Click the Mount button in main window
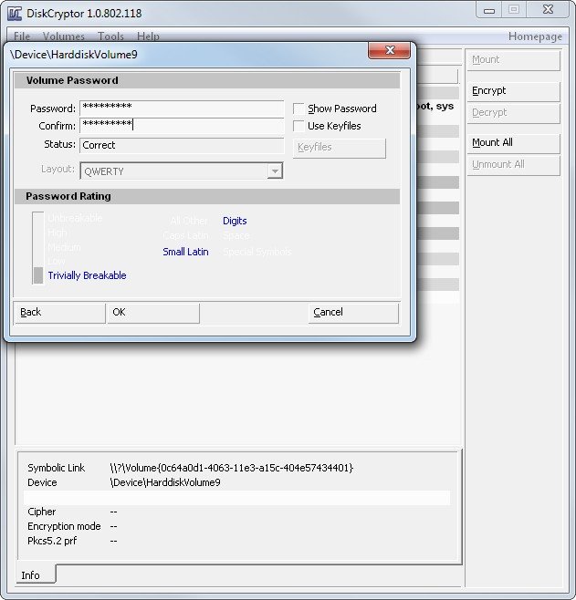The image size is (576, 600). pos(513,60)
